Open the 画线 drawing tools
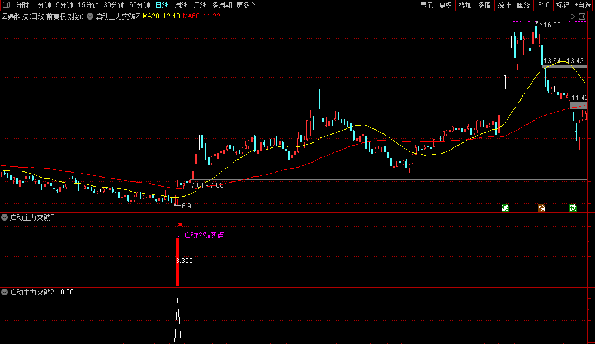This screenshot has height=344, width=595. [x=523, y=5]
